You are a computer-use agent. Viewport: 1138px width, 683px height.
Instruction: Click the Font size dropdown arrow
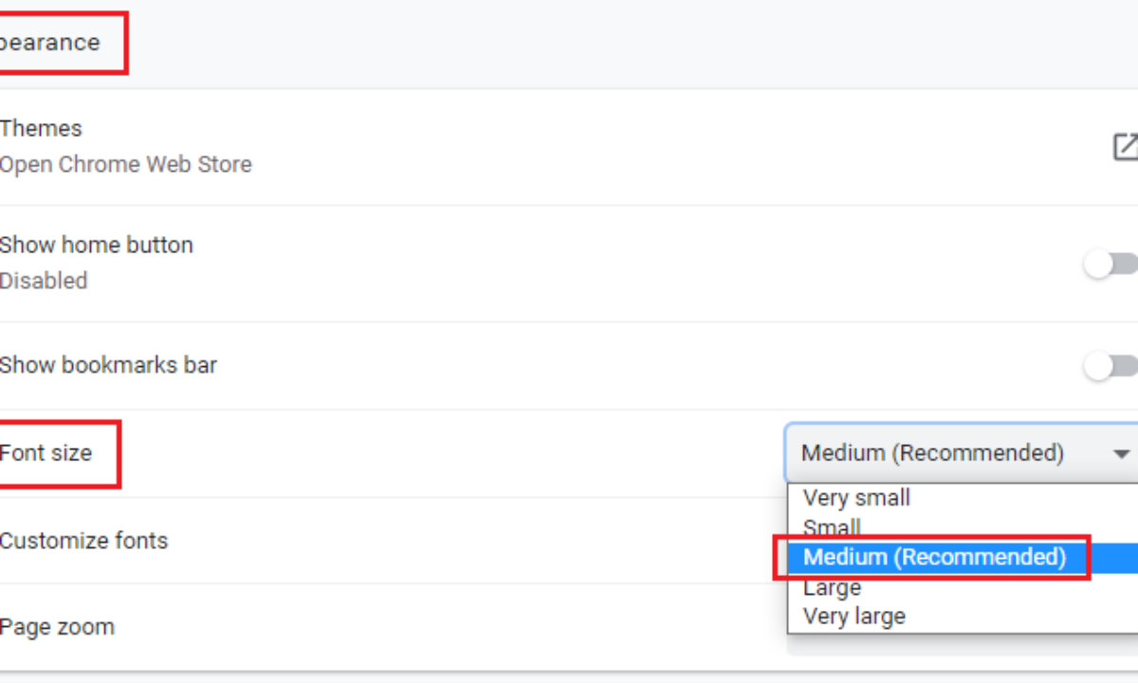point(1122,453)
